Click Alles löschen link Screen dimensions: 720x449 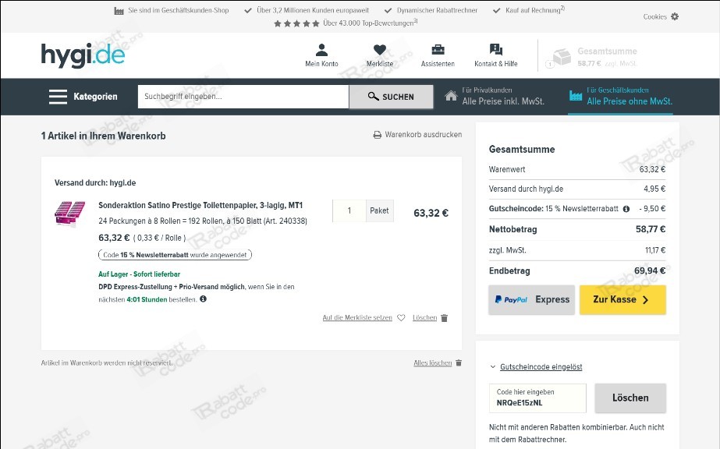pos(433,362)
